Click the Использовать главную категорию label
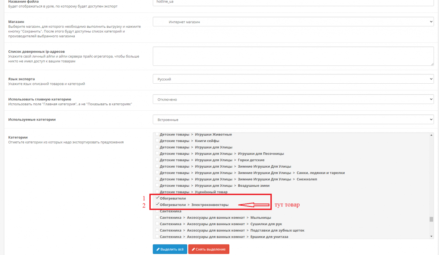The image size is (439, 255). 40,99
